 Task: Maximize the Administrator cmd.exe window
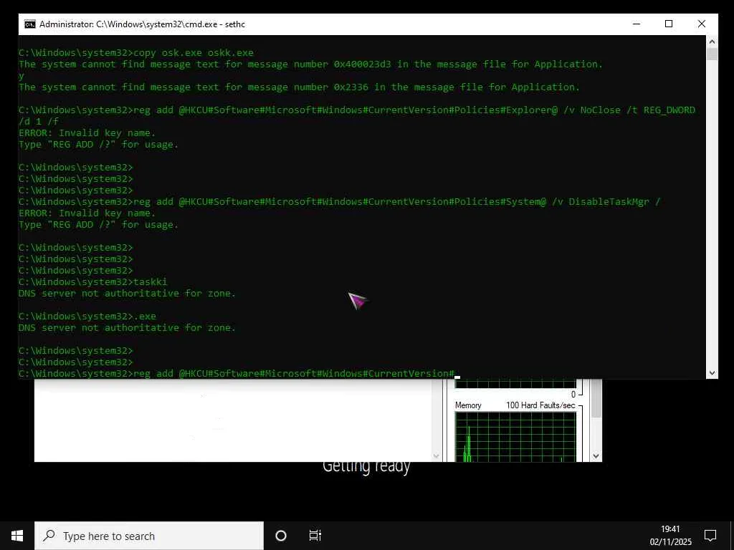[x=669, y=24]
